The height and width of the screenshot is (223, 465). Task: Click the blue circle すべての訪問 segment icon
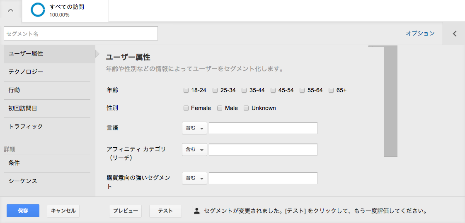click(x=38, y=10)
